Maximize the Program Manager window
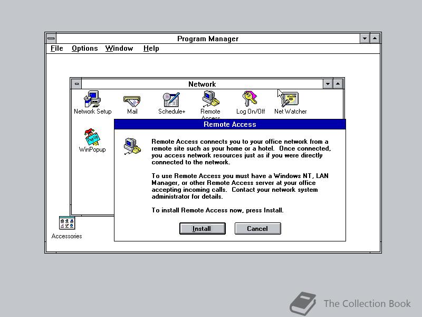422x317 pixels. (375, 39)
